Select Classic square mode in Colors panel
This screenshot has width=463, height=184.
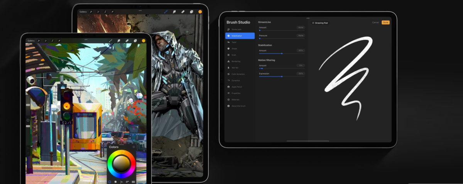point(115,182)
